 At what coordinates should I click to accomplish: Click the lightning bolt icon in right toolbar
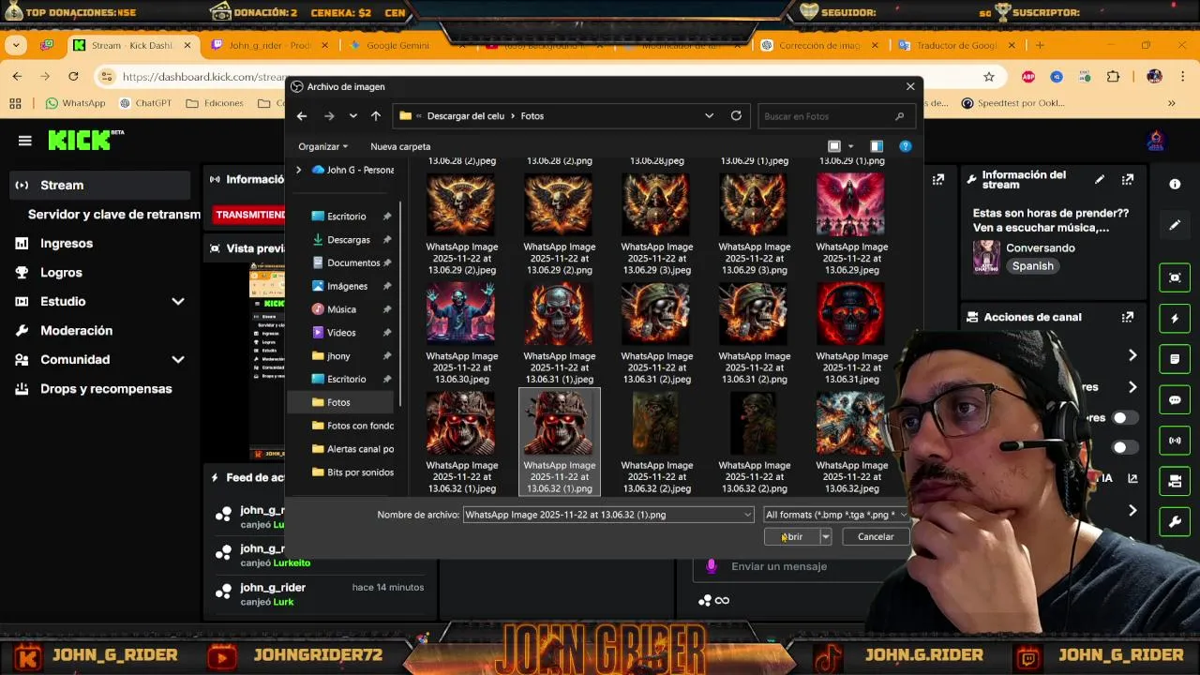(x=1175, y=319)
